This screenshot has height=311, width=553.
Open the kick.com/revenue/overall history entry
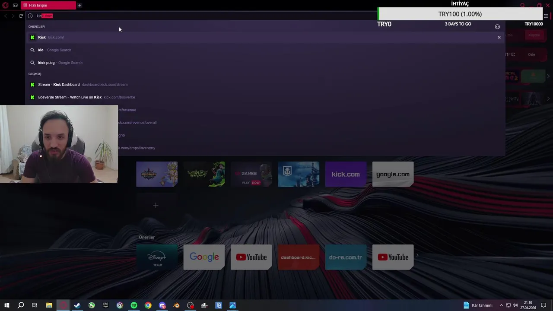(311, 123)
